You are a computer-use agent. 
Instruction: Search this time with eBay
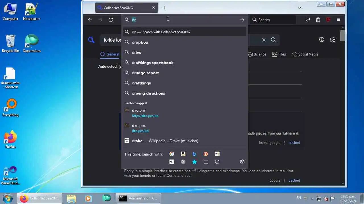pyautogui.click(x=217, y=154)
